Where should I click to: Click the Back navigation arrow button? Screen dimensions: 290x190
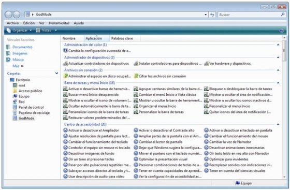tap(8, 14)
